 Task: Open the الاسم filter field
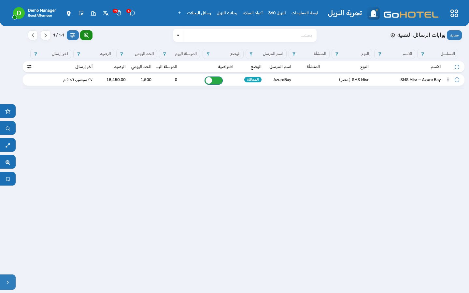click(x=395, y=54)
